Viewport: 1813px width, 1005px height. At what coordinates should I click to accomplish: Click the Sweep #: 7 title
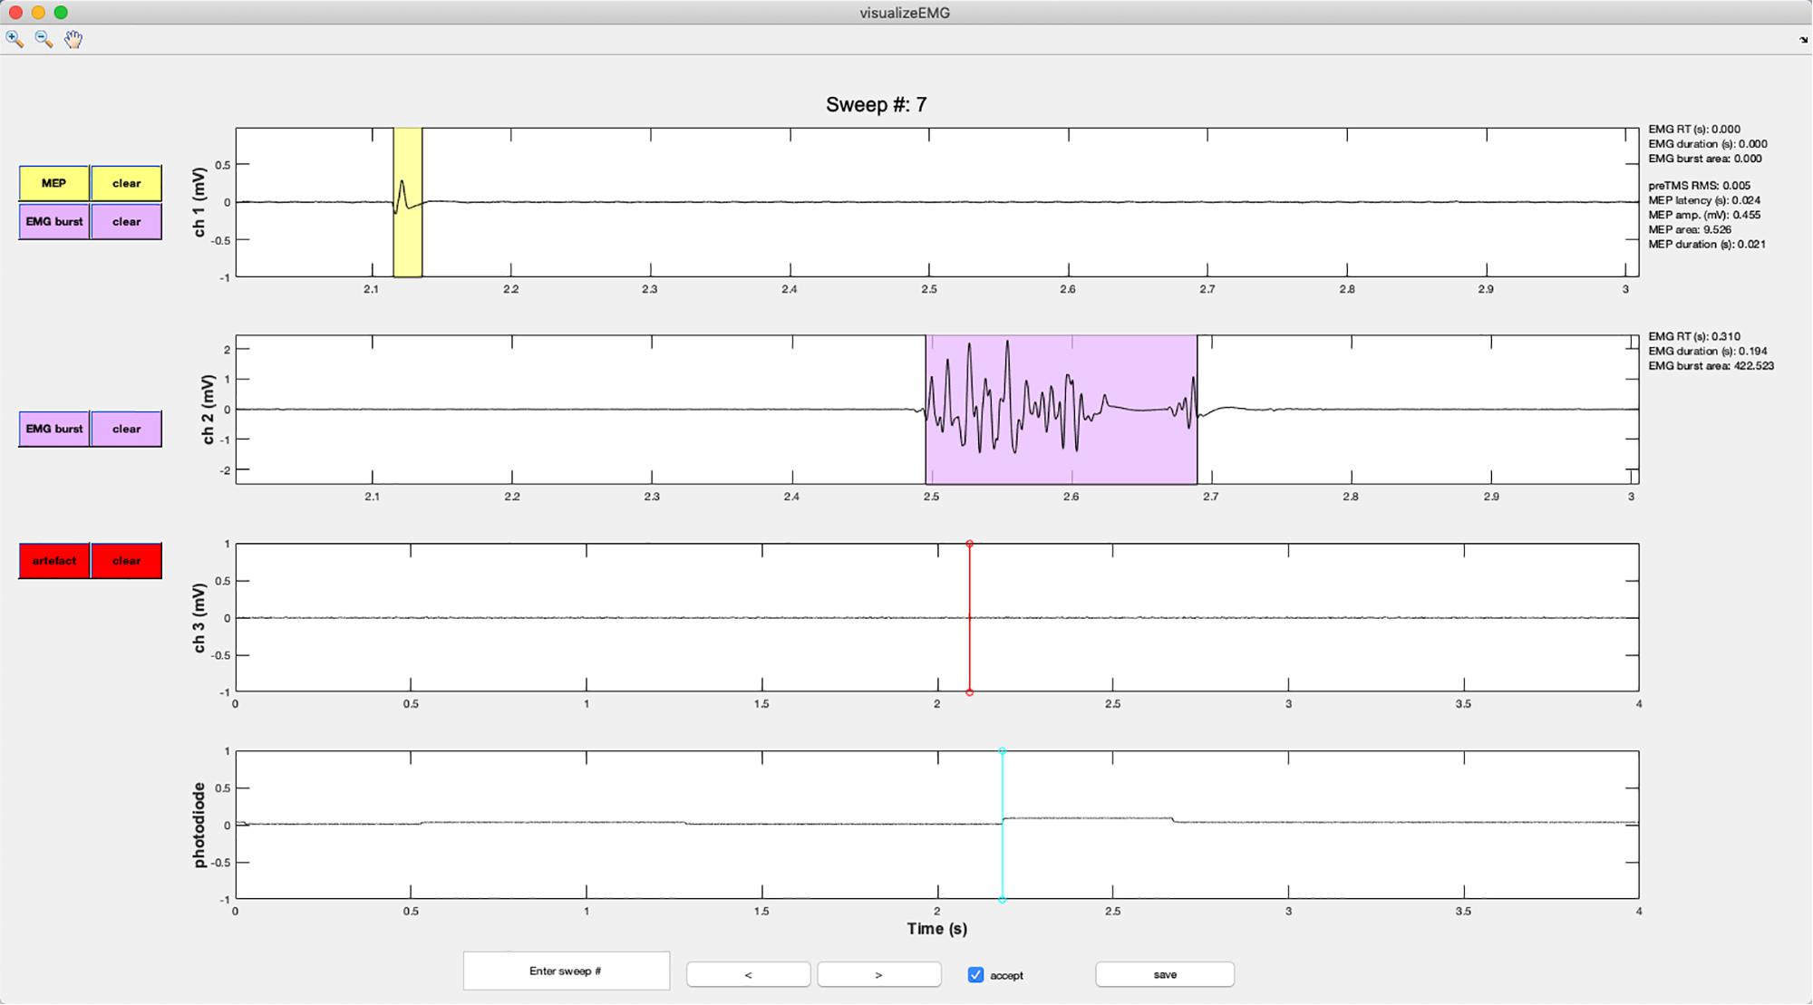(876, 105)
